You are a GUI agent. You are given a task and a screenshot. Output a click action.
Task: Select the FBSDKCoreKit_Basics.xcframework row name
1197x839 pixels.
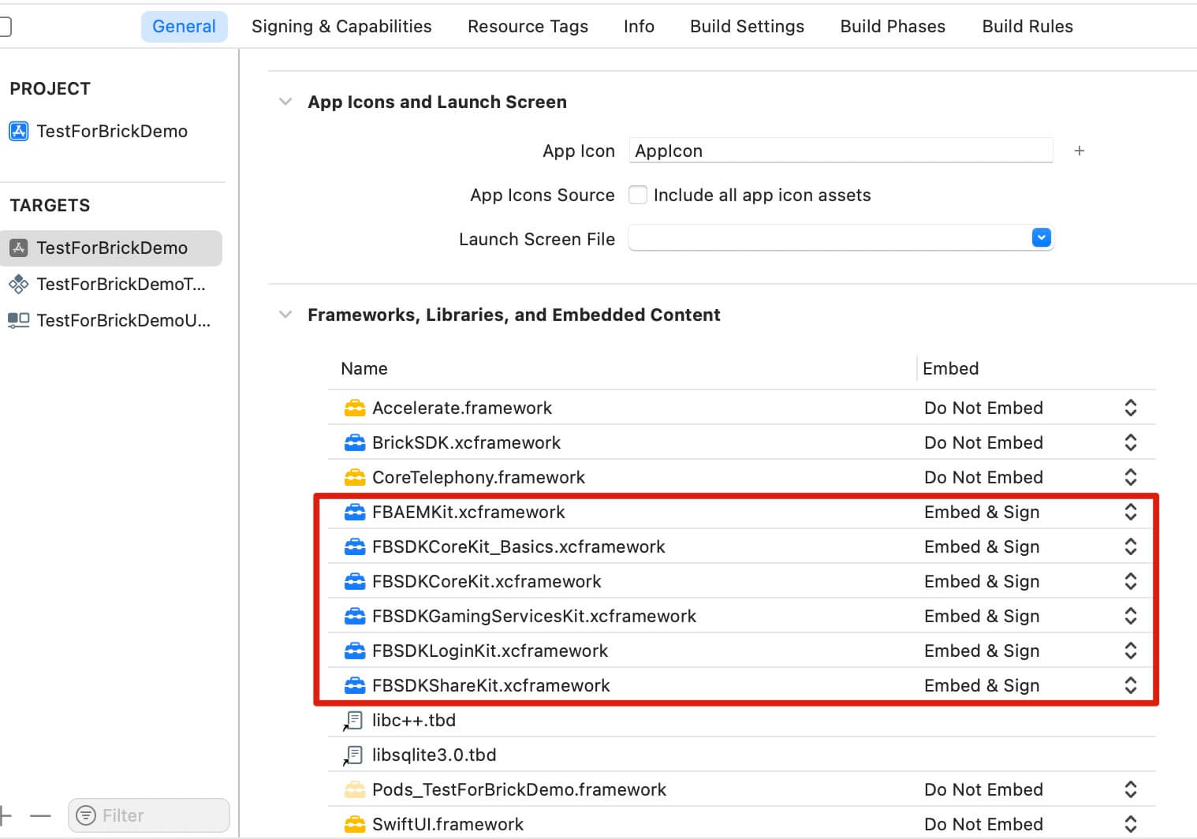(519, 546)
